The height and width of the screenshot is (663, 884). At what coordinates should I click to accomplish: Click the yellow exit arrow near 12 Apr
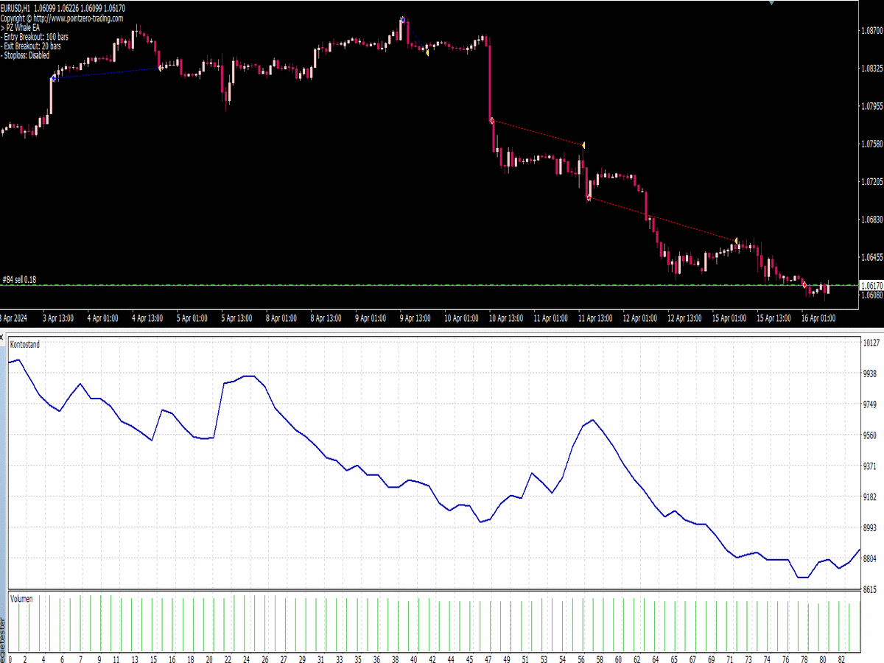[x=734, y=239]
